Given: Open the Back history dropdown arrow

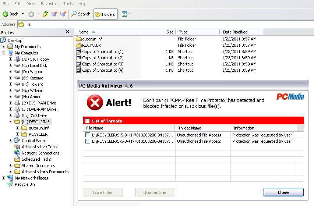Looking at the screenshot, I should [x=22, y=14].
